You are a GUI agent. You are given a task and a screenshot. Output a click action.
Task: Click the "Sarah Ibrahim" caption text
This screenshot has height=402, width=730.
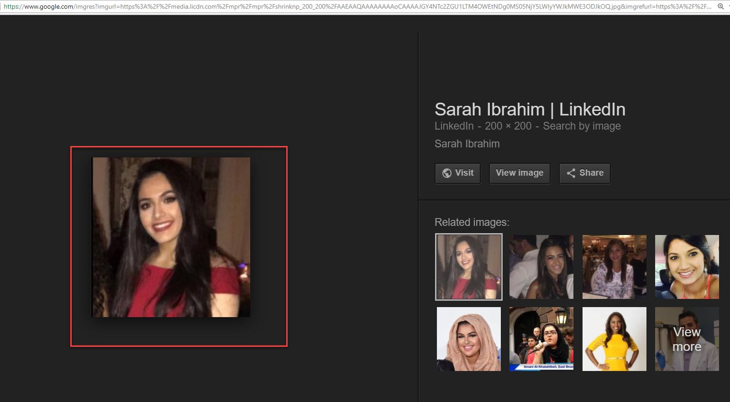[x=467, y=144]
